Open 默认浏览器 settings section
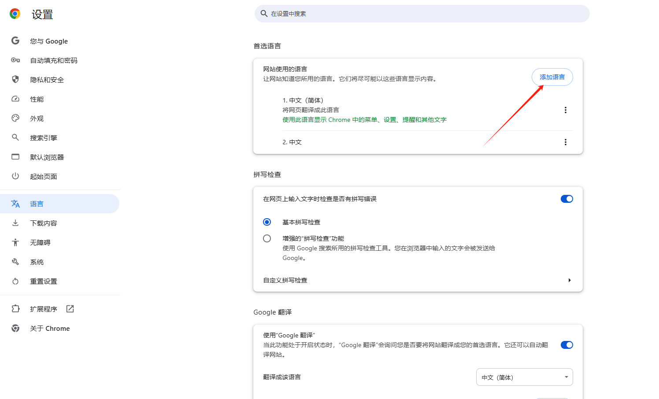Screen dimensions: 659x399 pos(59,157)
